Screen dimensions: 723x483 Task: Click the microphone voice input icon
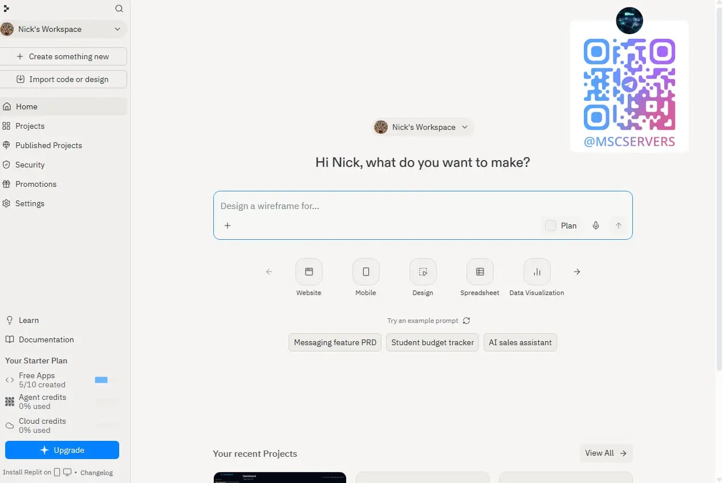tap(596, 226)
